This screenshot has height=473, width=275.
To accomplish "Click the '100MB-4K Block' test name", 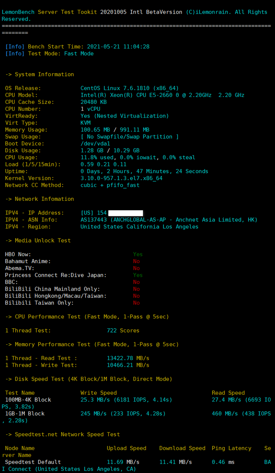I will (28, 400).
